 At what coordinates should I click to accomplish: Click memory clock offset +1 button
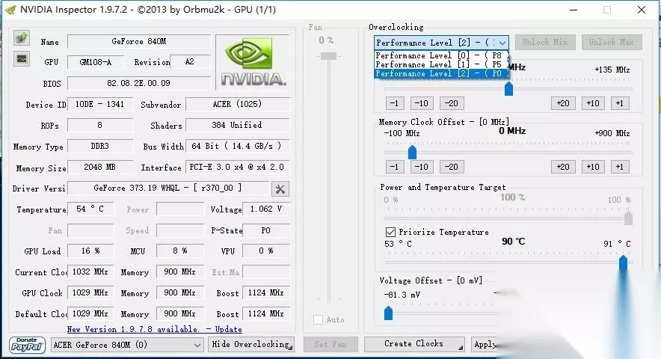coord(620,167)
